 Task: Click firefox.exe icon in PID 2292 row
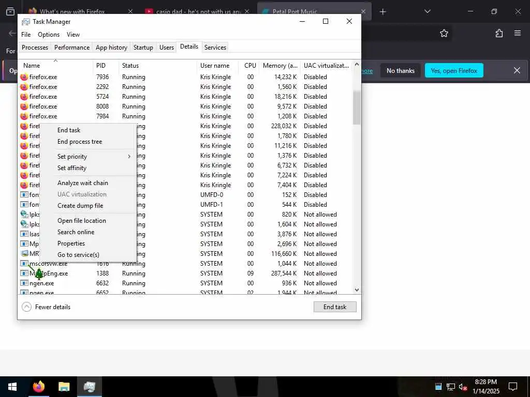tap(24, 87)
